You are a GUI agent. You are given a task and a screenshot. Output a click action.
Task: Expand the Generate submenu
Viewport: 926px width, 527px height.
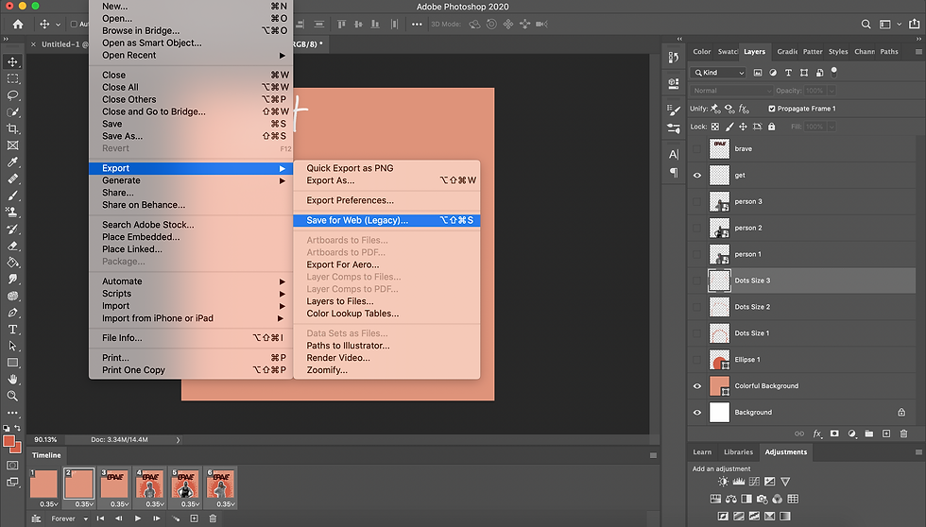(x=191, y=180)
